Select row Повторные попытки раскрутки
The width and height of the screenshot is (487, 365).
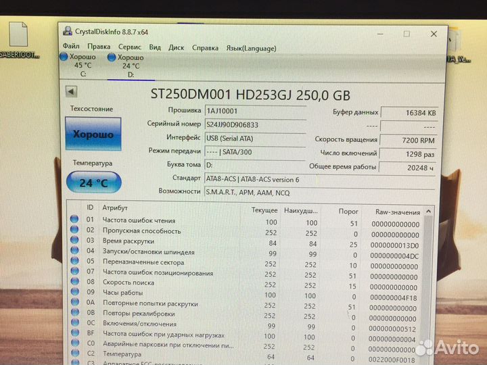click(245, 305)
